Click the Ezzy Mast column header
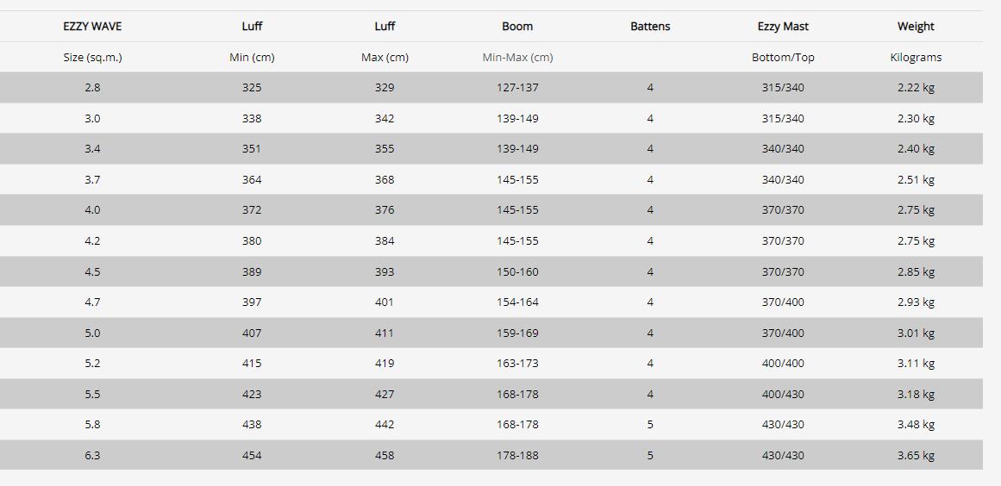Image resolution: width=1001 pixels, height=486 pixels. pos(783,26)
